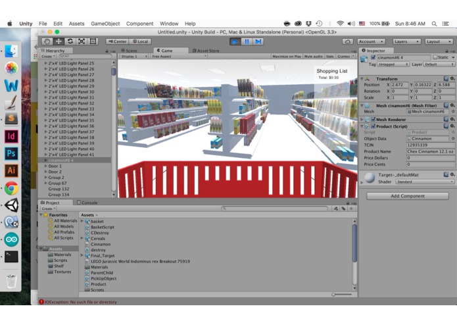
Task: Toggle the Product Script enabled checkbox
Action: tap(373, 126)
